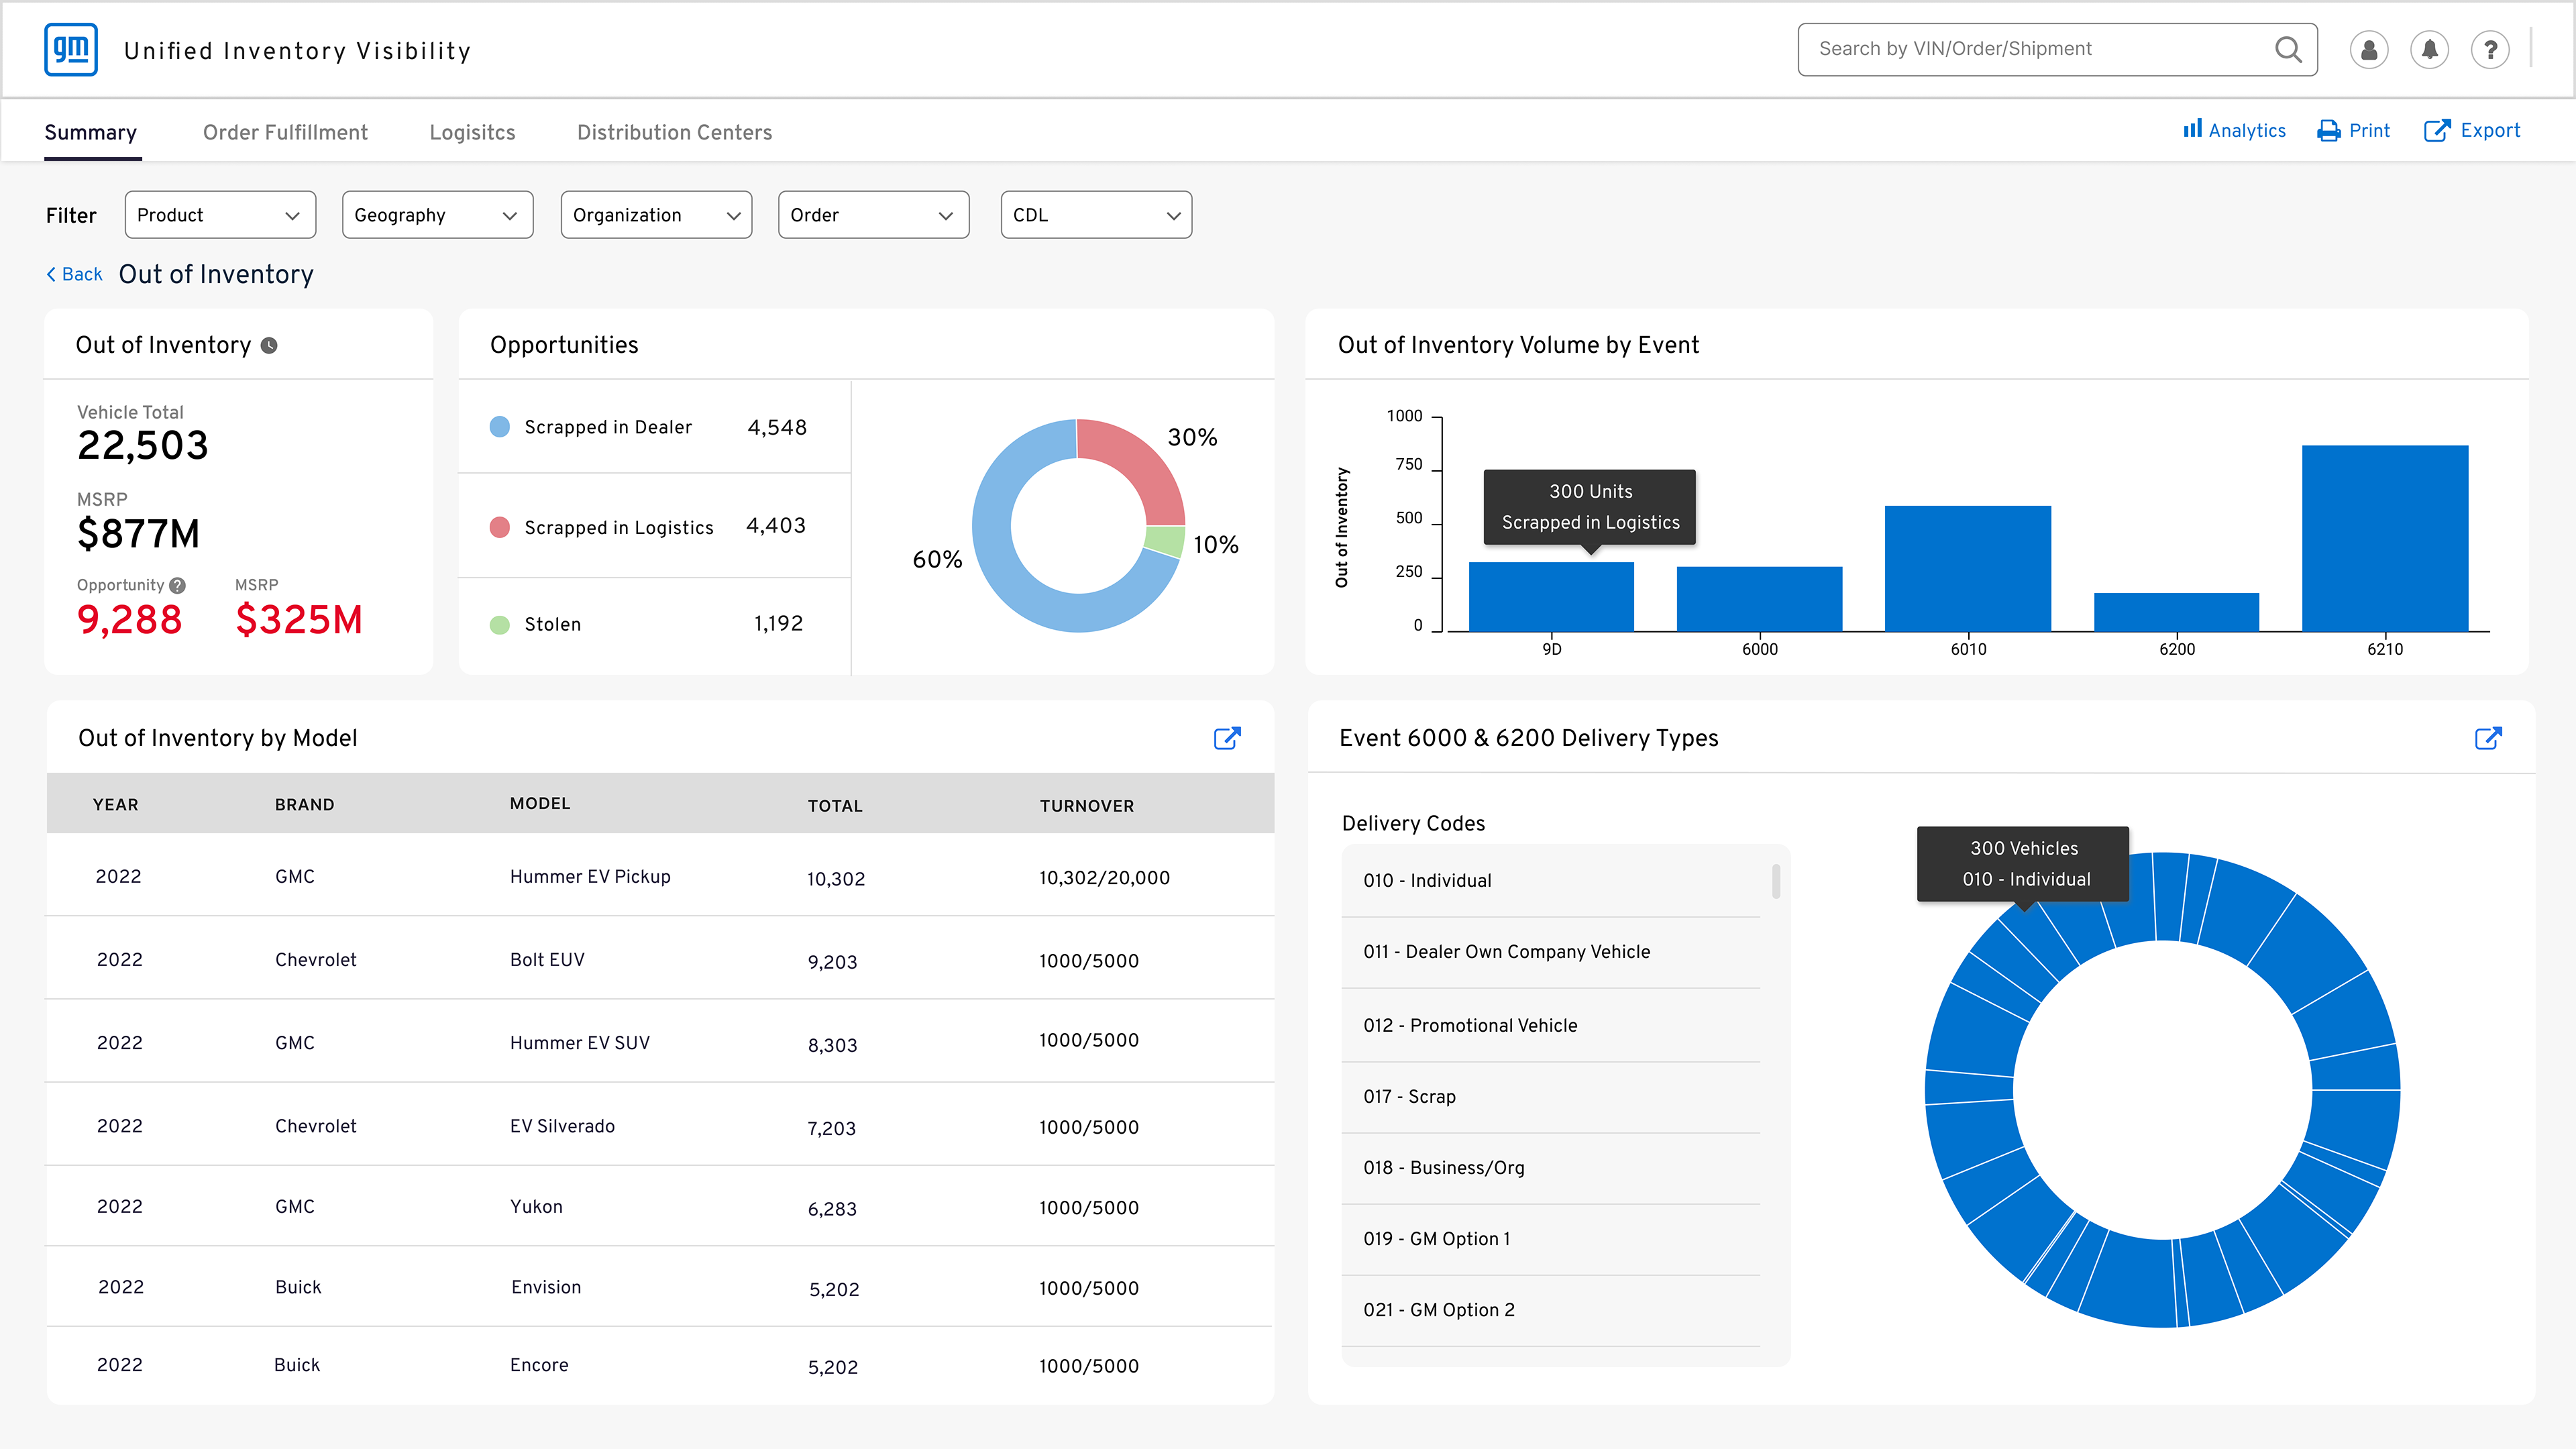This screenshot has height=1449, width=2576.
Task: Go back using the Back link
Action: pos(74,274)
